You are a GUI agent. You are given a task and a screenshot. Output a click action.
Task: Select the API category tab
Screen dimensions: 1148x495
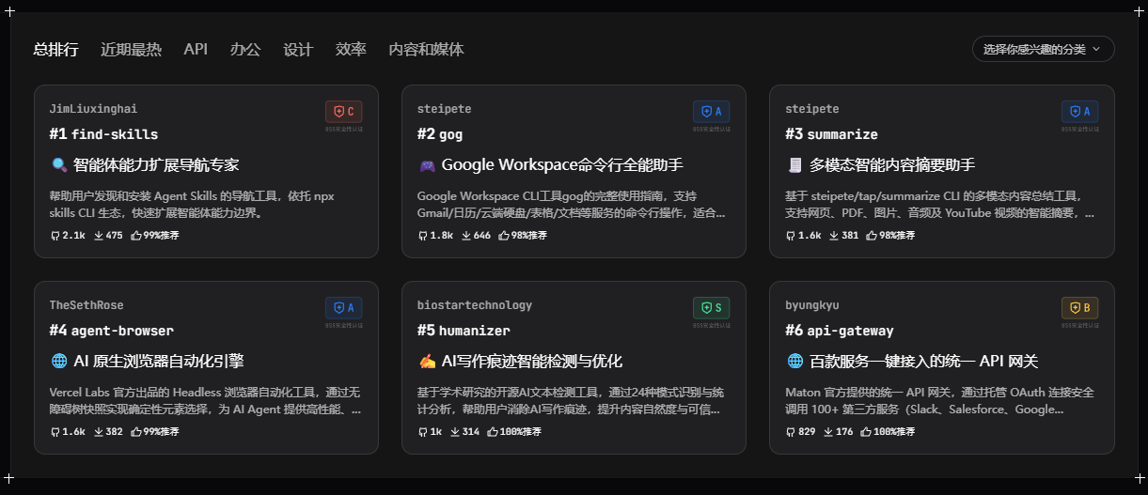[196, 50]
